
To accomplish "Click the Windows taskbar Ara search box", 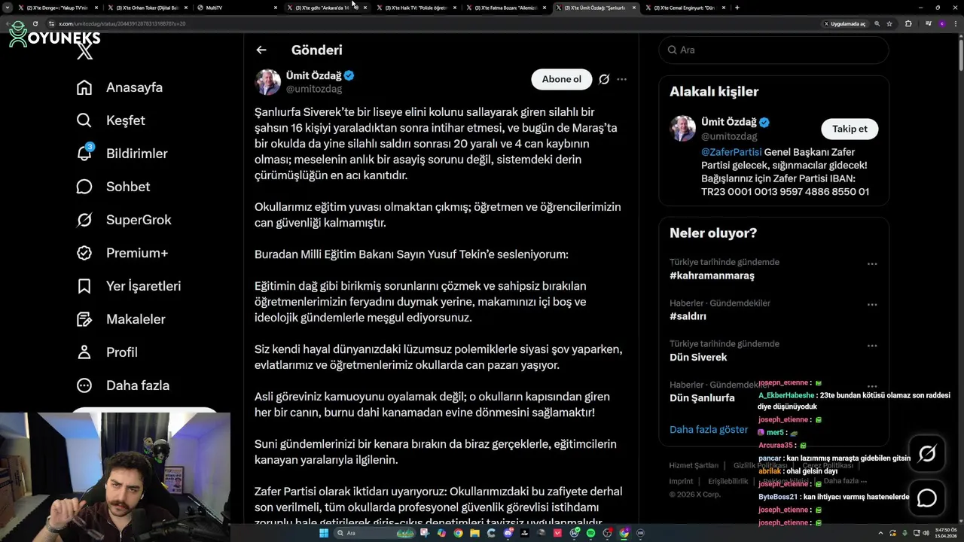I will coord(374,533).
